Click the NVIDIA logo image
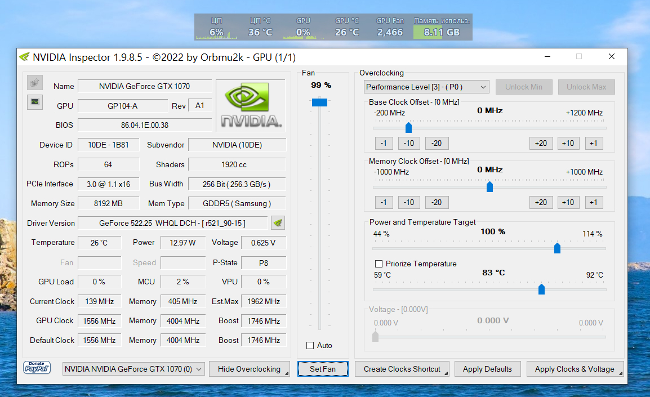This screenshot has width=650, height=397. click(251, 105)
